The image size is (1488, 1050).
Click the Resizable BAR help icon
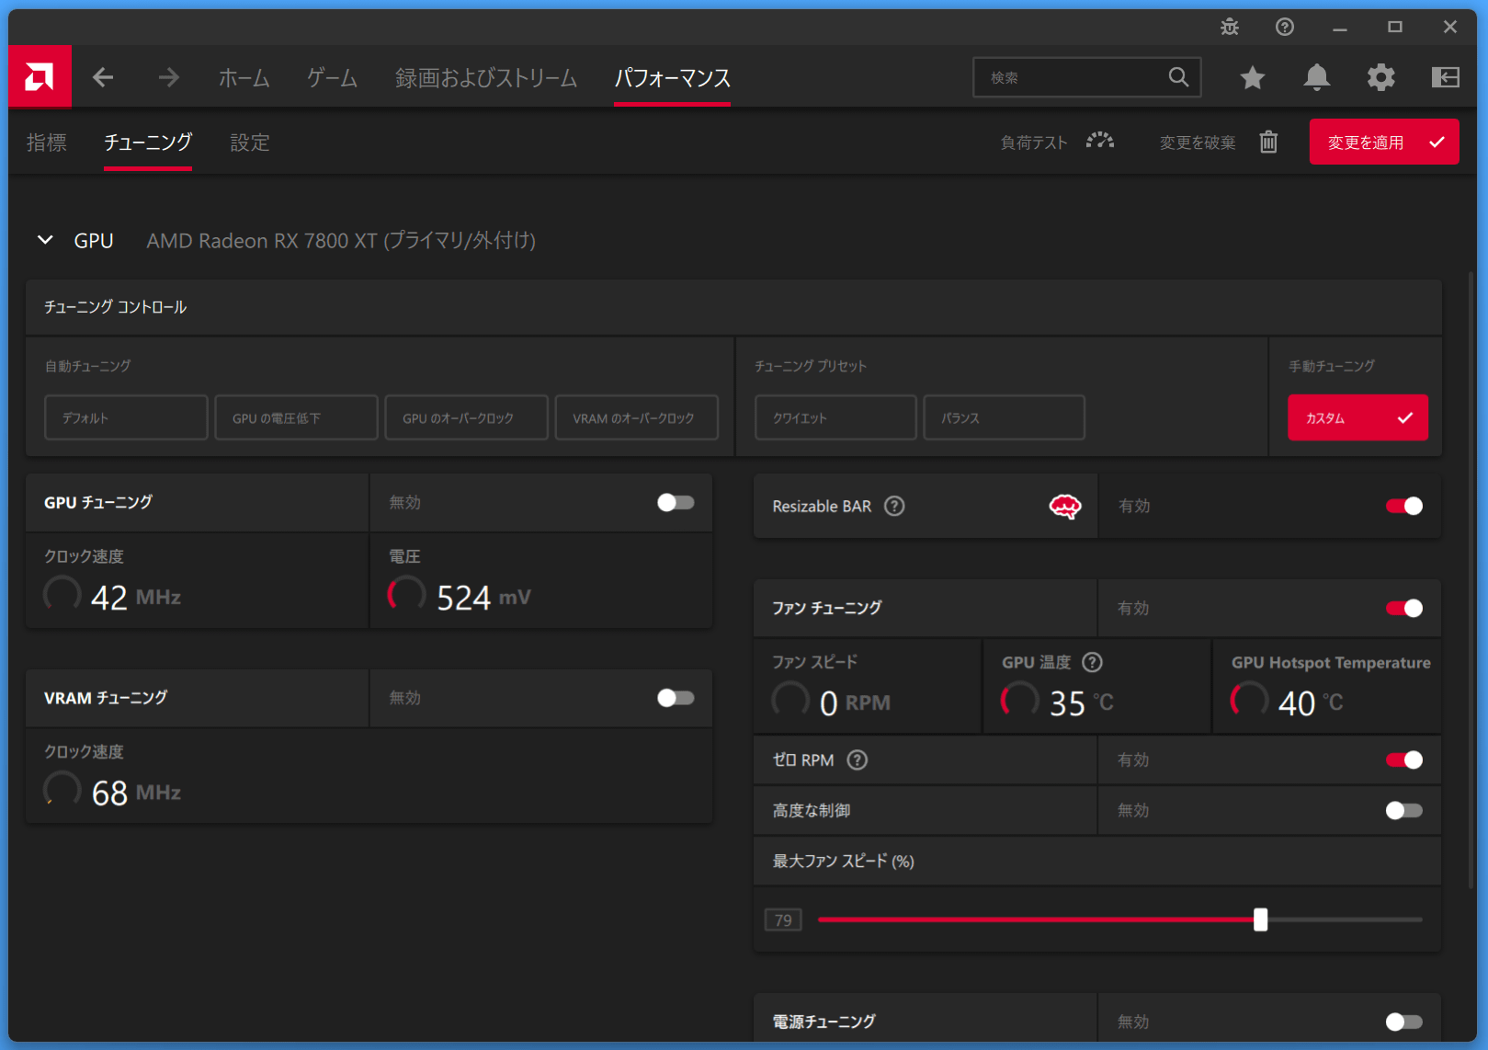coord(894,506)
